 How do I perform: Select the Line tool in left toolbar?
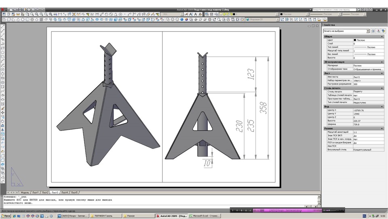click(2, 26)
